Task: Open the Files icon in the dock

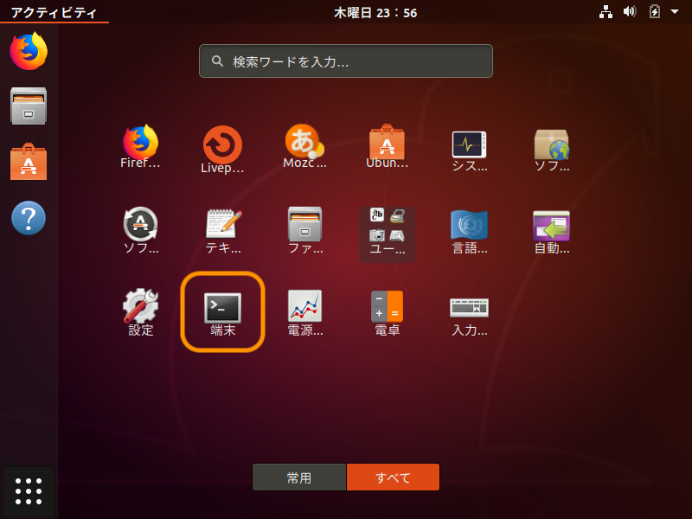Action: coord(29,106)
